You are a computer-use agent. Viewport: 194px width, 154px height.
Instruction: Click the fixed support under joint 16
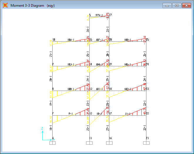(109, 143)
